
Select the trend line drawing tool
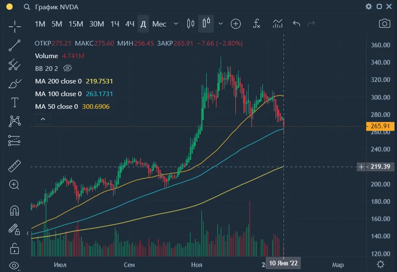tap(14, 46)
